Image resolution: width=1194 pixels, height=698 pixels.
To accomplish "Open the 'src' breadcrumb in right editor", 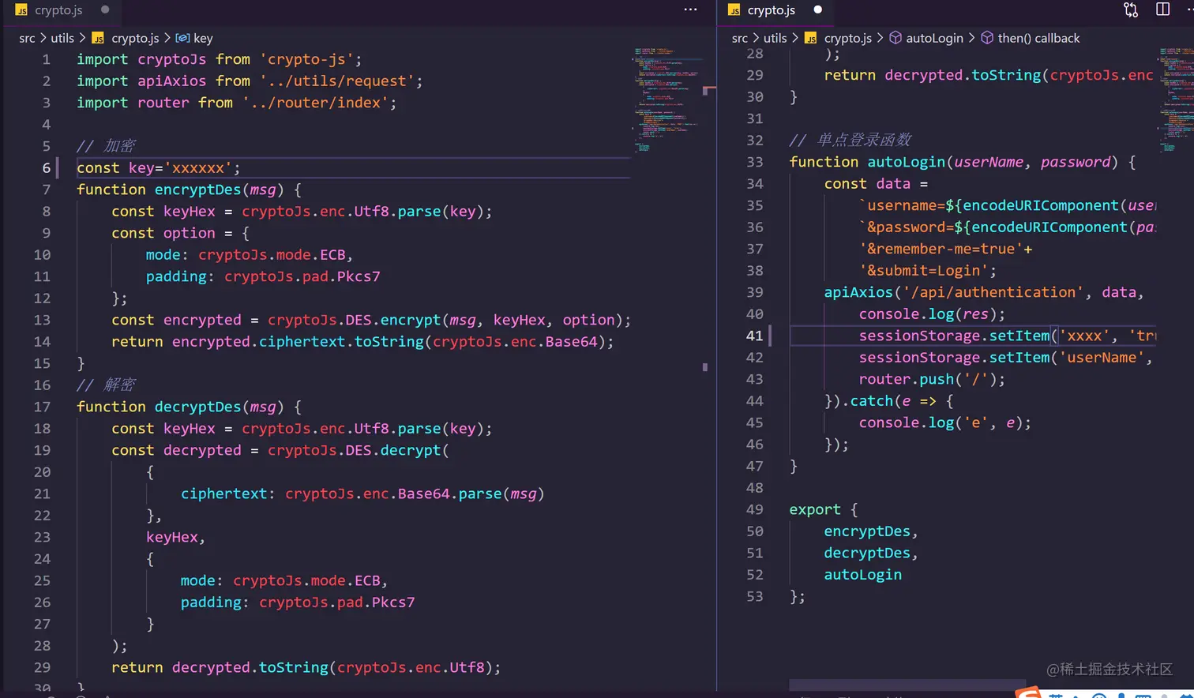I will click(x=740, y=38).
